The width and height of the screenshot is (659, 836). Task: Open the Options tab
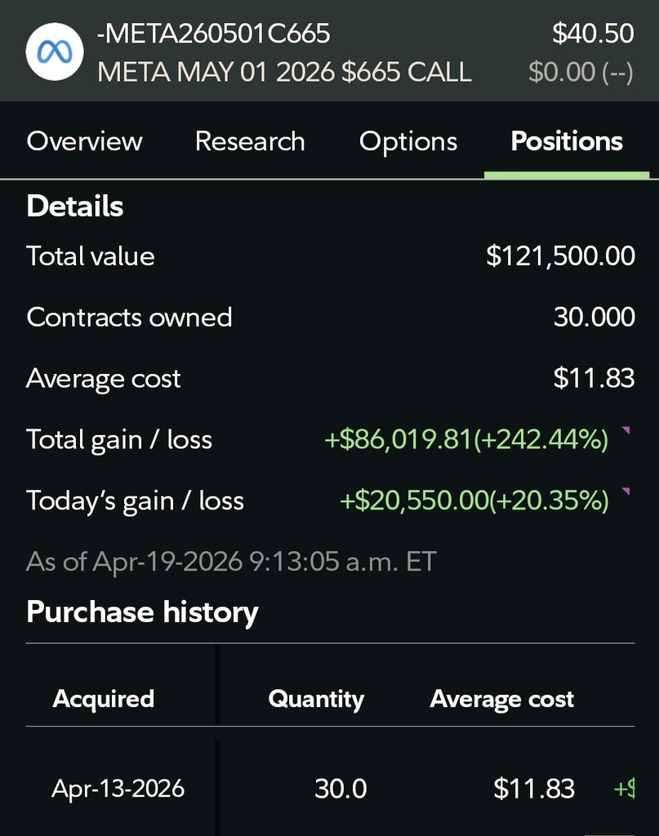pyautogui.click(x=408, y=142)
